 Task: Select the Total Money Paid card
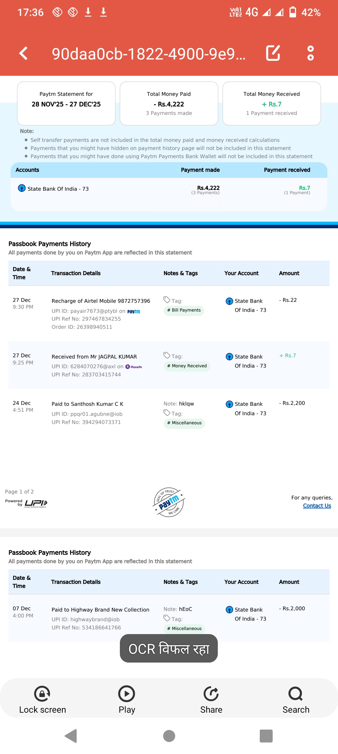pos(169,103)
